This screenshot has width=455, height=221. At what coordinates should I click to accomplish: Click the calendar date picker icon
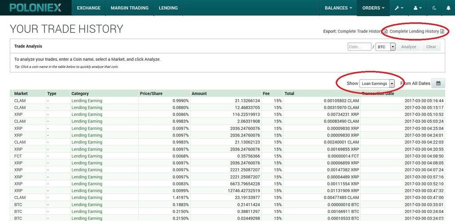438,83
